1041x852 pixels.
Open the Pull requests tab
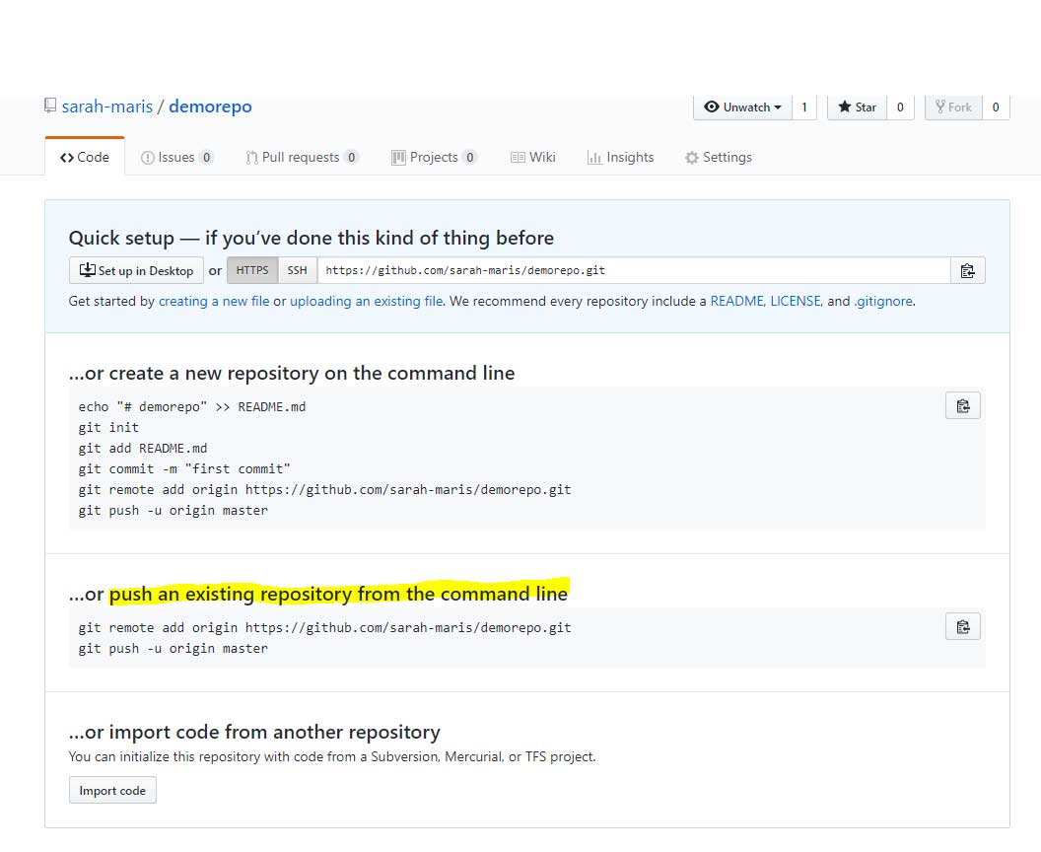click(x=302, y=158)
